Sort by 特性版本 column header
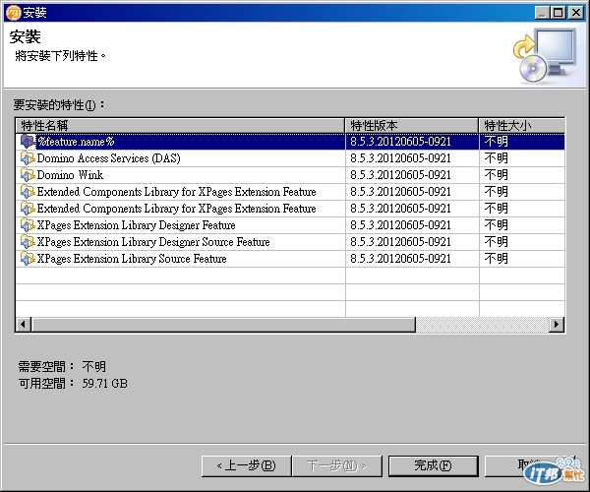This screenshot has width=590, height=492. click(x=412, y=126)
